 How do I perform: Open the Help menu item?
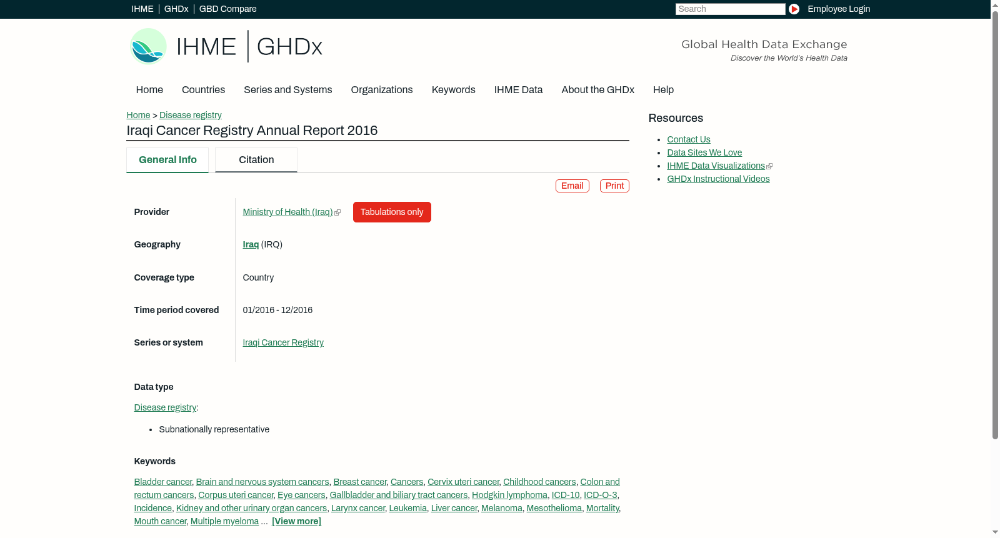point(663,89)
